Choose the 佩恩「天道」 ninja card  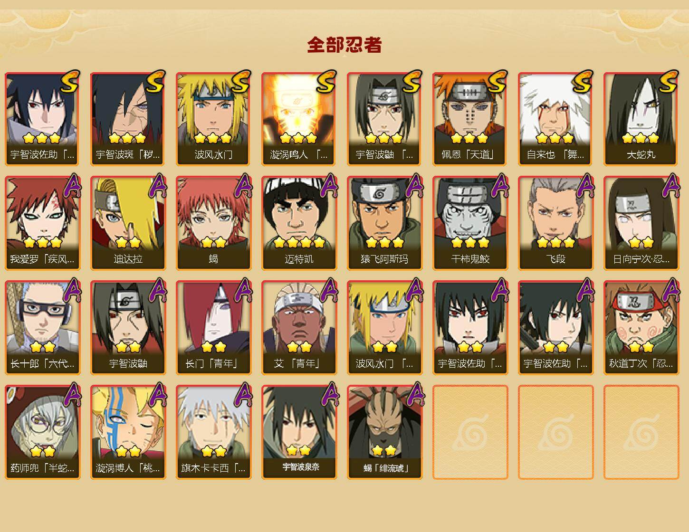pyautogui.click(x=470, y=119)
